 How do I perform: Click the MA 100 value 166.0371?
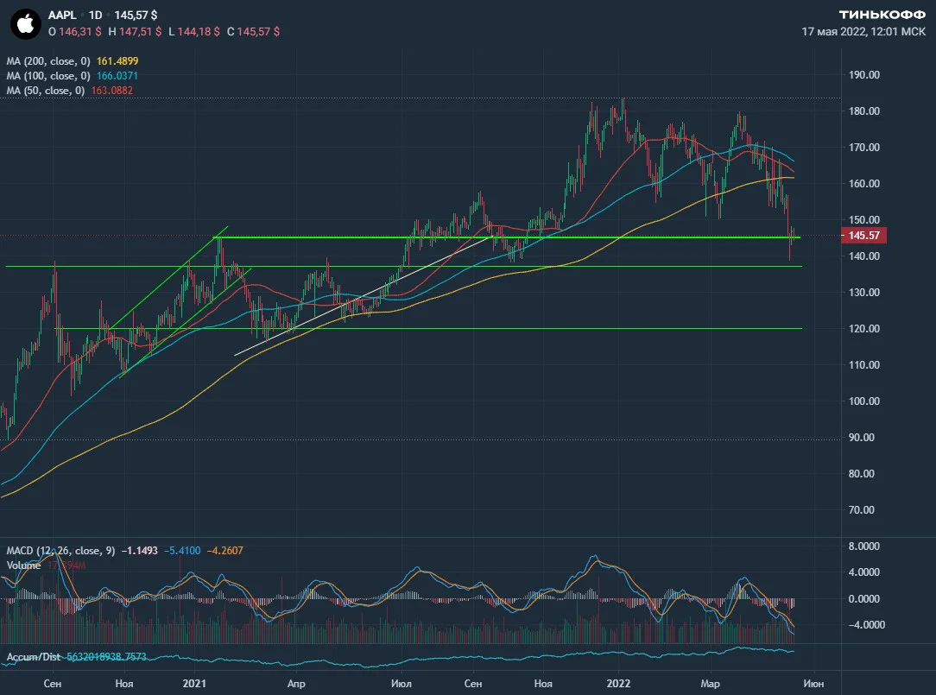click(117, 76)
